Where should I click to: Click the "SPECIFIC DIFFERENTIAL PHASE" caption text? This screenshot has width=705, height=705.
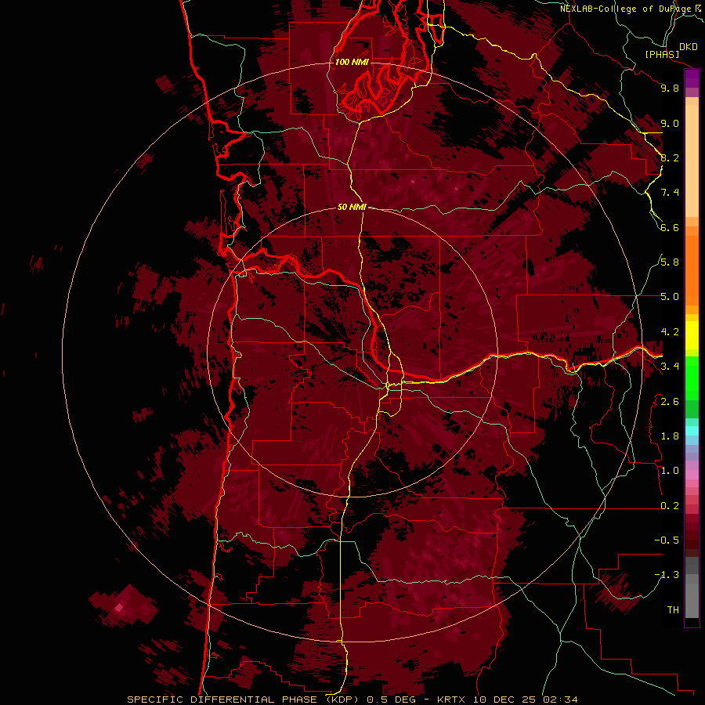(222, 700)
